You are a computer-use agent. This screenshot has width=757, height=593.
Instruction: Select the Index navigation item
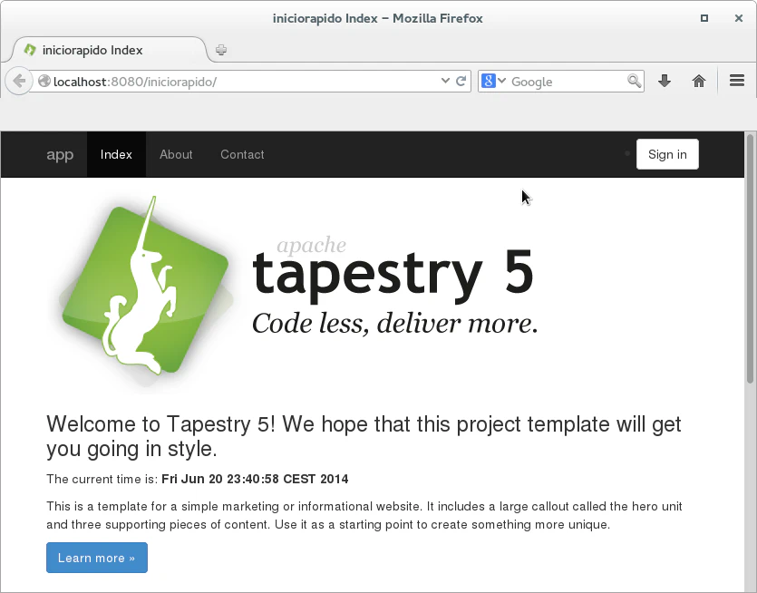pos(116,154)
